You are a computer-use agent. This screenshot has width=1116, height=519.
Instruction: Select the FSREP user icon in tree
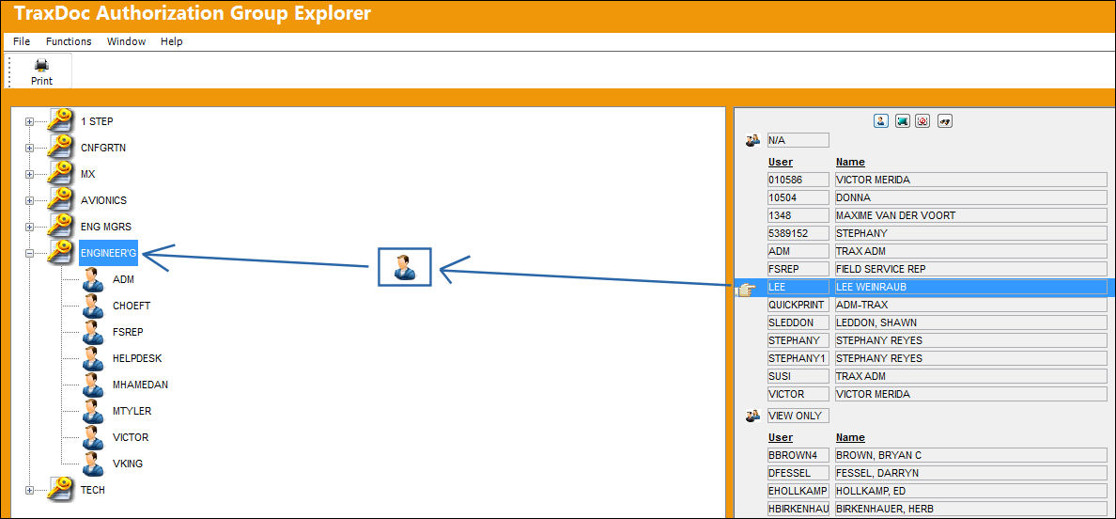92,333
